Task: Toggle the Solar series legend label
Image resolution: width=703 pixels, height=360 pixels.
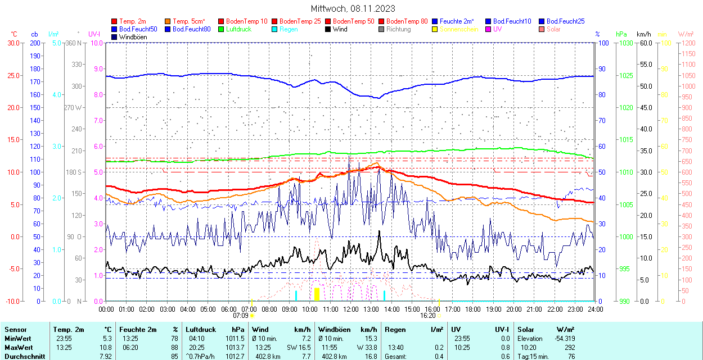Action: 553,29
